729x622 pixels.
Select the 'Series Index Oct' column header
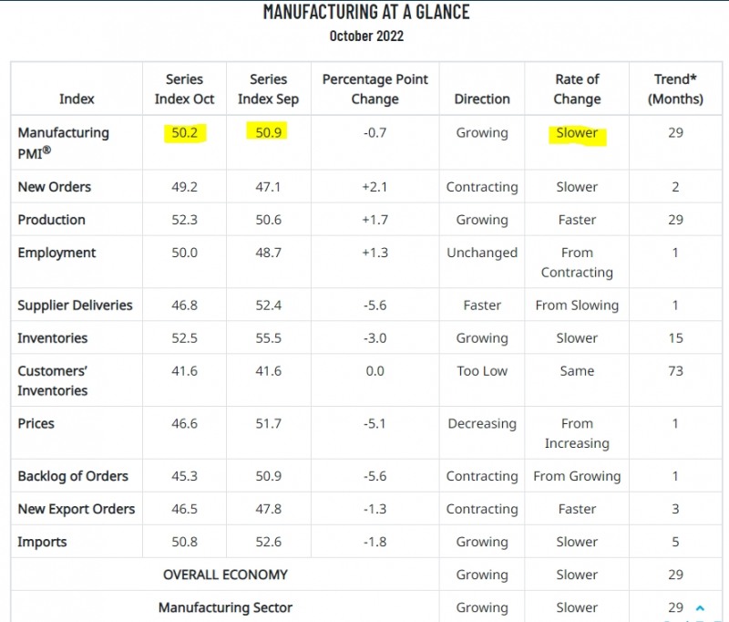(x=185, y=88)
